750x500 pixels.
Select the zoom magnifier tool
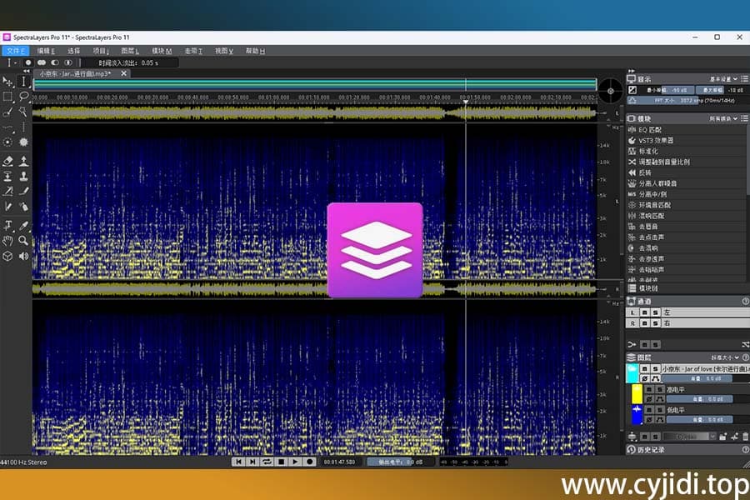pyautogui.click(x=23, y=241)
